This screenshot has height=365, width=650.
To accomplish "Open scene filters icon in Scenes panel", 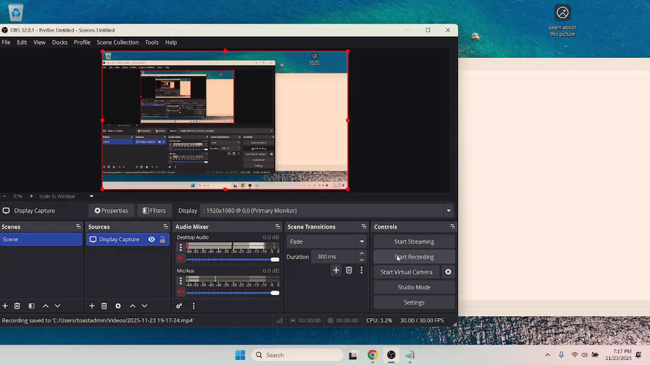I will pos(31,306).
